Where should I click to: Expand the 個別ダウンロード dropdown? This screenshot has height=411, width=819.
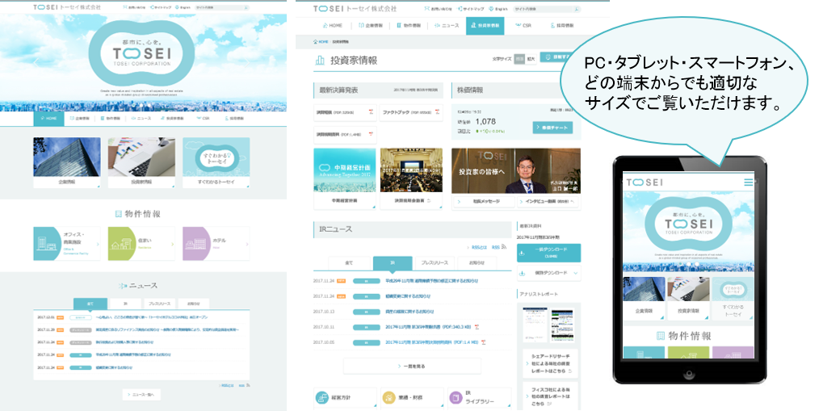point(548,273)
